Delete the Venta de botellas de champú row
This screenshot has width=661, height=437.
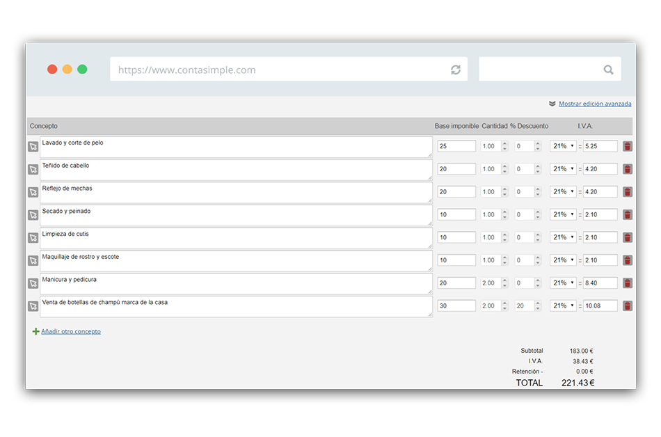coord(628,305)
